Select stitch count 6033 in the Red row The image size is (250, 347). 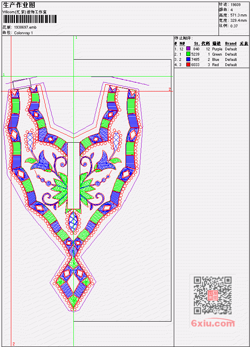coord(195,65)
